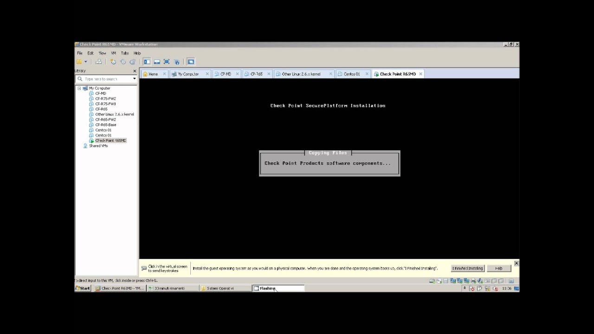Switch to the Centos 01 tab
This screenshot has height=334, width=594.
point(351,74)
